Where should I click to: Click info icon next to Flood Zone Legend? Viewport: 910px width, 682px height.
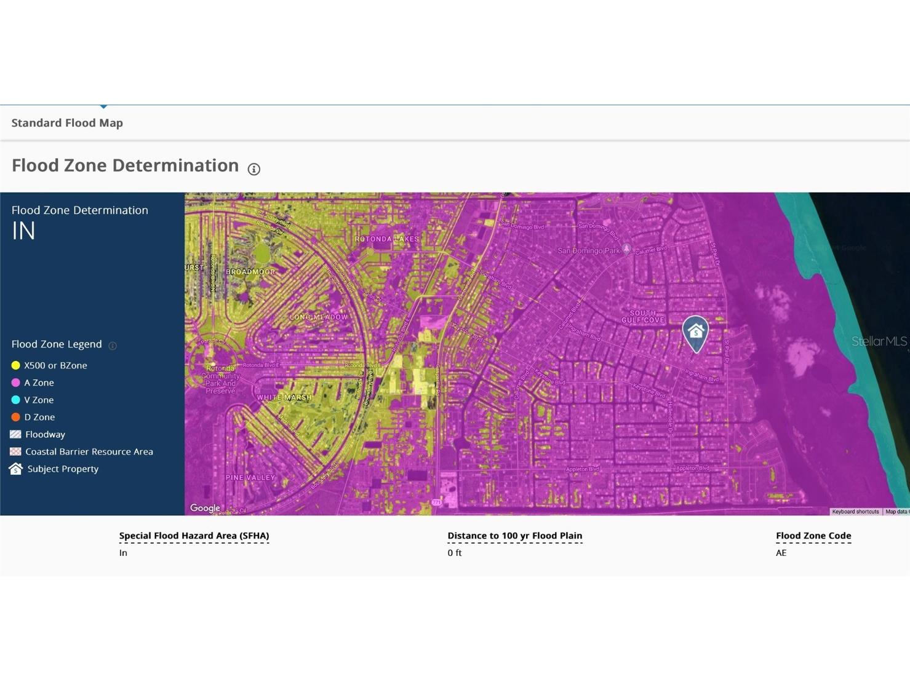(113, 346)
